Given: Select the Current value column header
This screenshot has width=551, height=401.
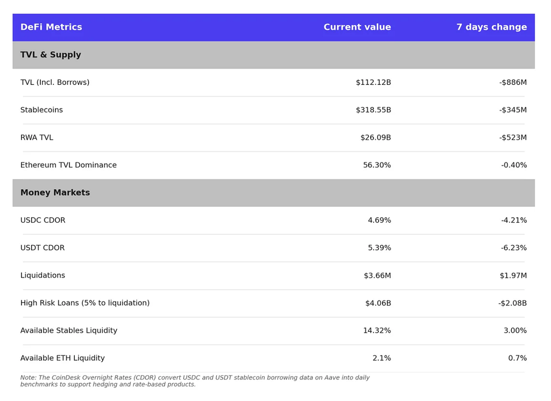Looking at the screenshot, I should [x=357, y=27].
